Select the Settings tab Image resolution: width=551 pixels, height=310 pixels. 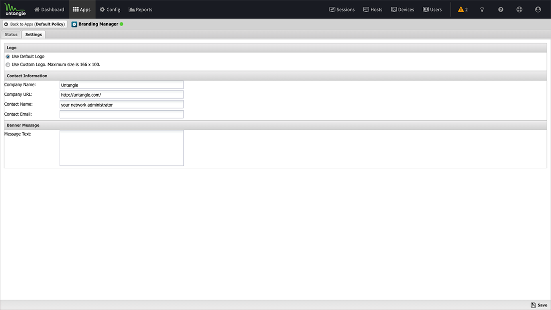(x=34, y=35)
